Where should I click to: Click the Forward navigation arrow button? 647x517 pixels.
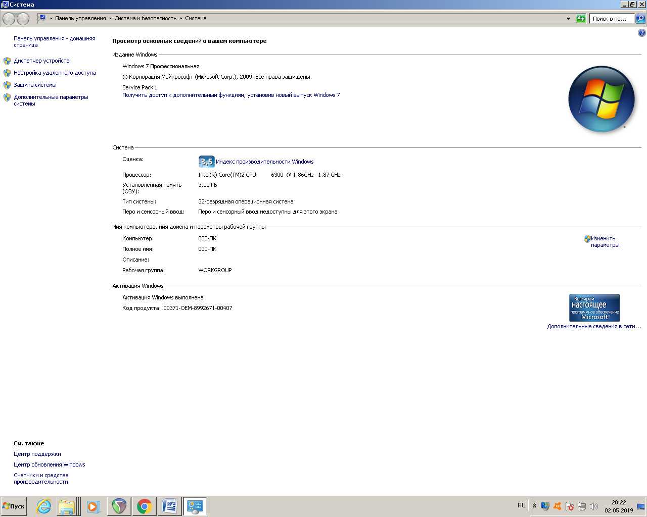[23, 19]
